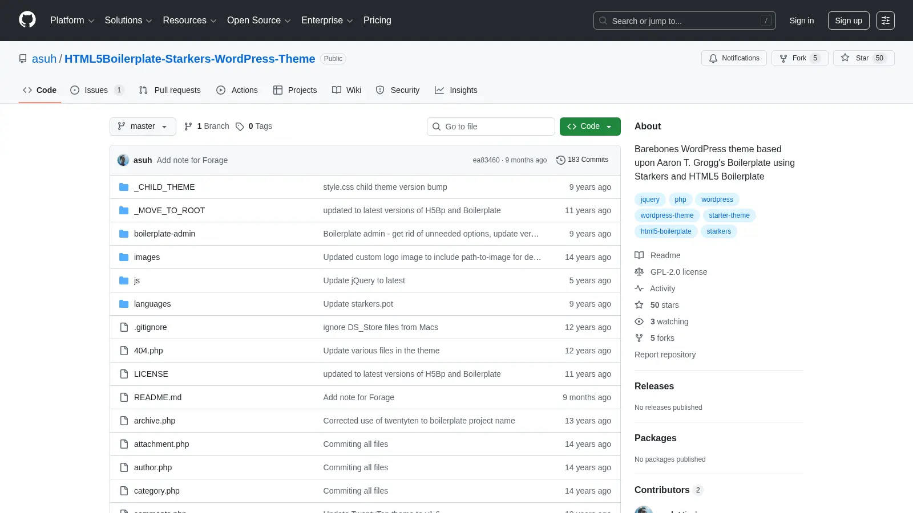Click the images folder icon
Image resolution: width=913 pixels, height=513 pixels.
(x=124, y=257)
